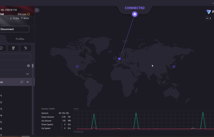Select the Egypt map marker
The height and width of the screenshot is (137, 214).
(x=129, y=71)
